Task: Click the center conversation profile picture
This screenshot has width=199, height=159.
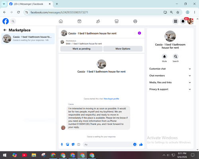Action: coord(101,64)
